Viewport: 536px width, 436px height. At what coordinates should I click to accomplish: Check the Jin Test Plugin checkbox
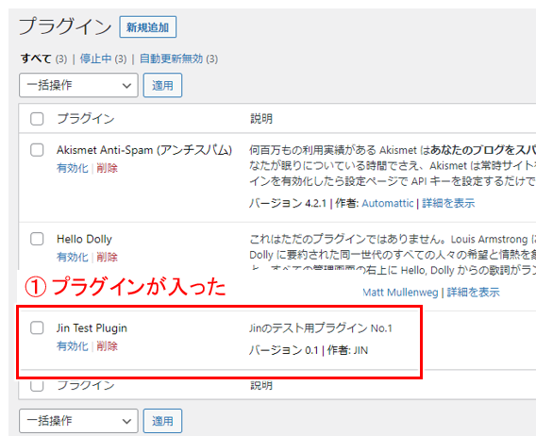coord(37,327)
